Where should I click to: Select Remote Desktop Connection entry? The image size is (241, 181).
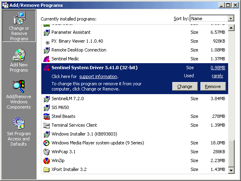click(x=135, y=50)
